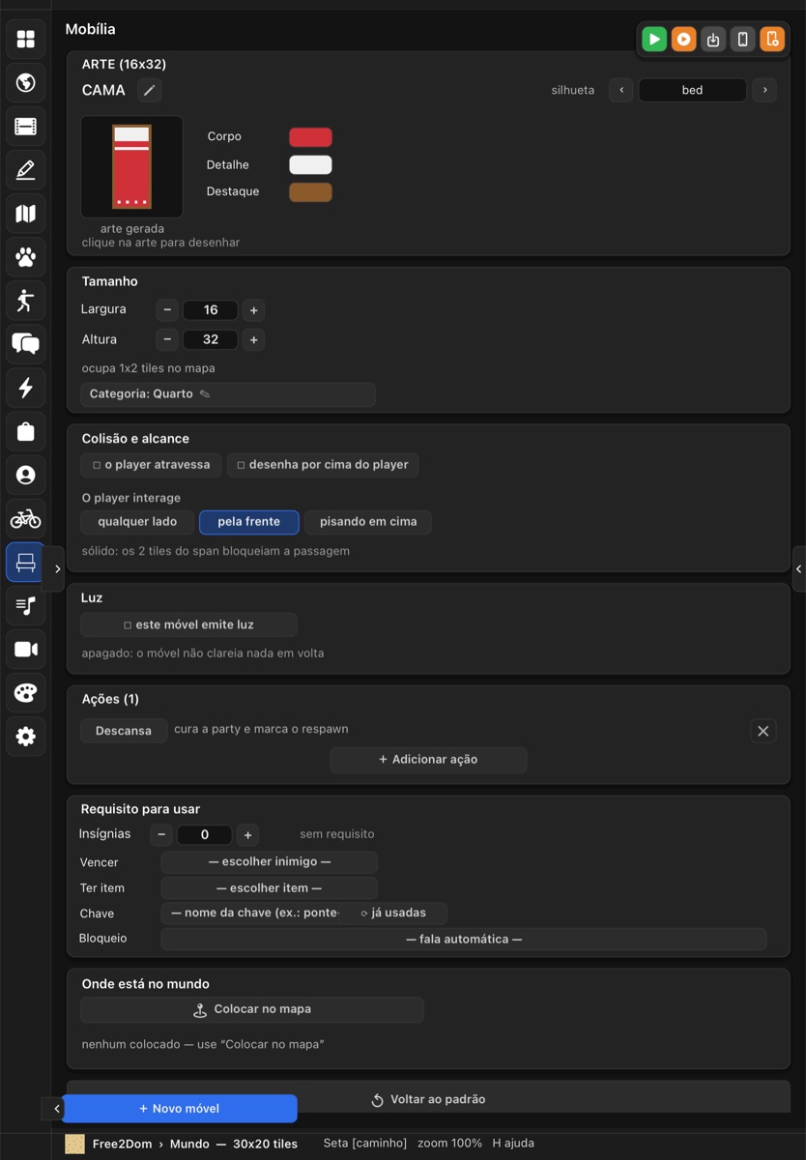
Task: Click the orange circled play button
Action: coord(683,39)
